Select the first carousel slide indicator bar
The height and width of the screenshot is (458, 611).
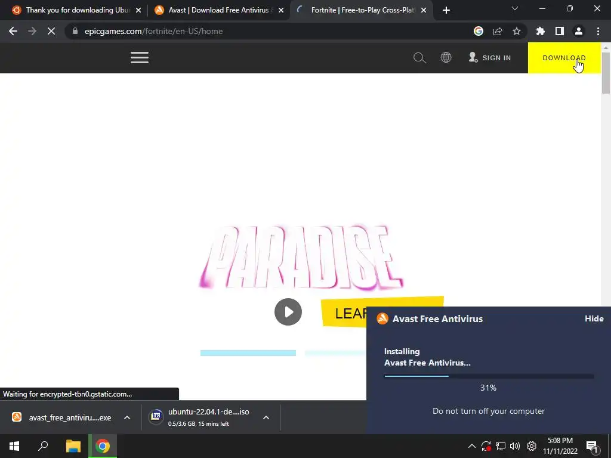pyautogui.click(x=248, y=353)
